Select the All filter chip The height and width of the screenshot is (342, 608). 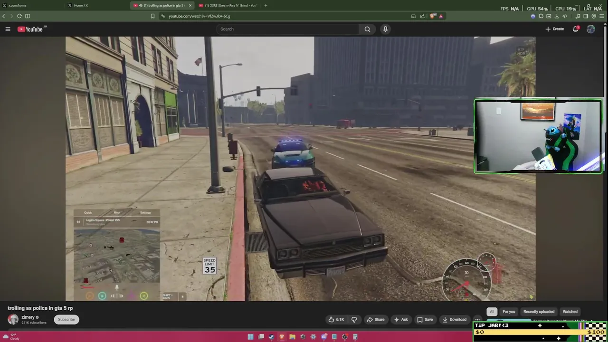tap(492, 312)
